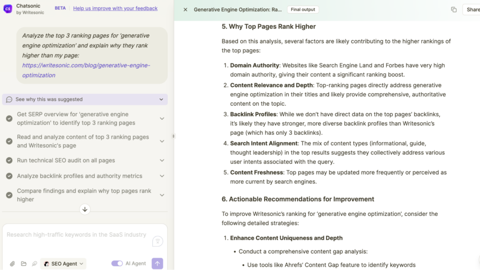This screenshot has width=480, height=270.
Task: Click the 6. Actionable Recommendations for Improvement heading
Action: click(298, 199)
